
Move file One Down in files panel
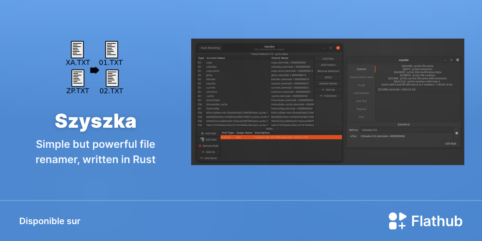[328, 96]
